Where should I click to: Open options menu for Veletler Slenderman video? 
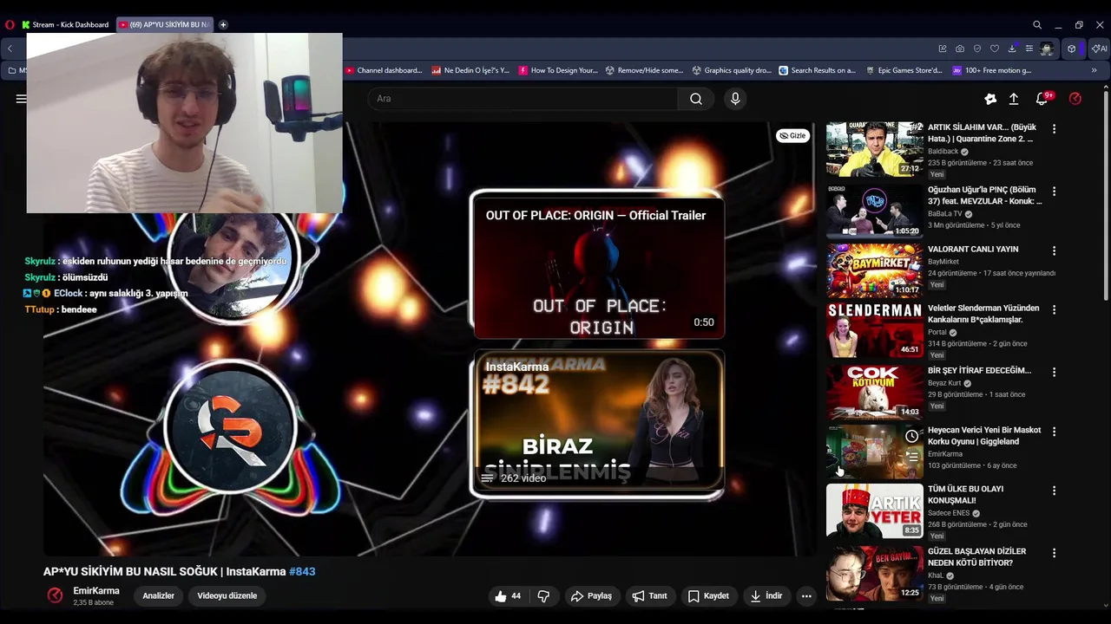tap(1054, 309)
